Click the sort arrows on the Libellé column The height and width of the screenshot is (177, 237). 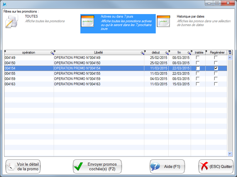pos(55,52)
